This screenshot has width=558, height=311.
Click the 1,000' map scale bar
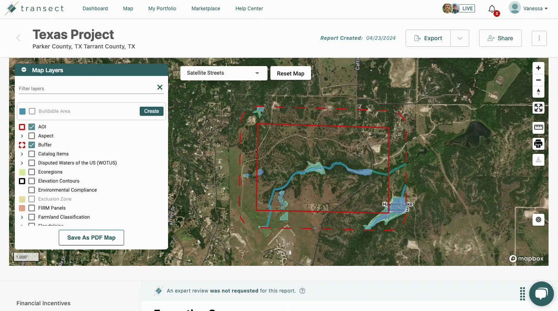[x=26, y=257]
